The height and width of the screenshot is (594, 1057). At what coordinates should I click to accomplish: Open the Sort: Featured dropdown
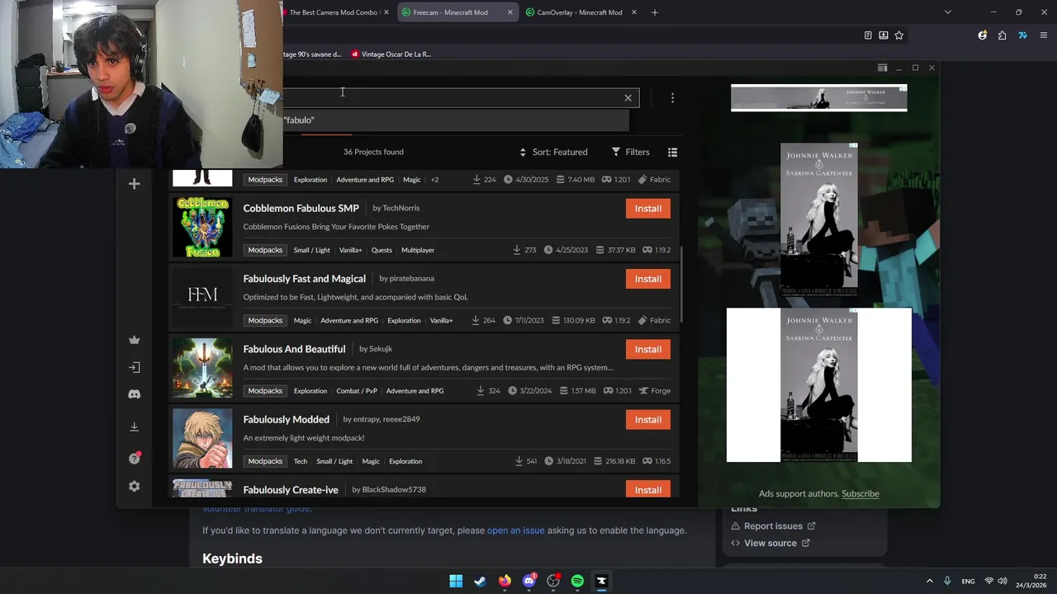(553, 152)
